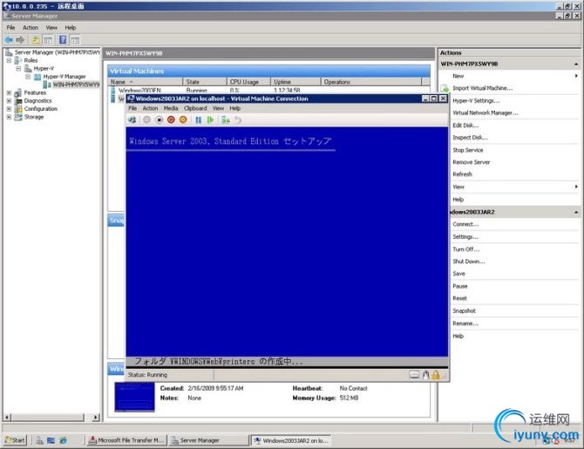
Task: Collapse the Windows2003JAR2 Actions section
Action: (x=576, y=212)
